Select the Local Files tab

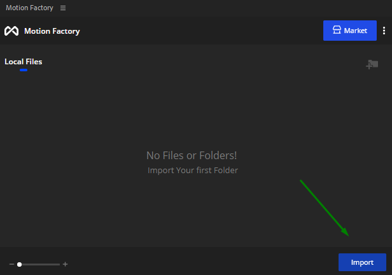(24, 62)
